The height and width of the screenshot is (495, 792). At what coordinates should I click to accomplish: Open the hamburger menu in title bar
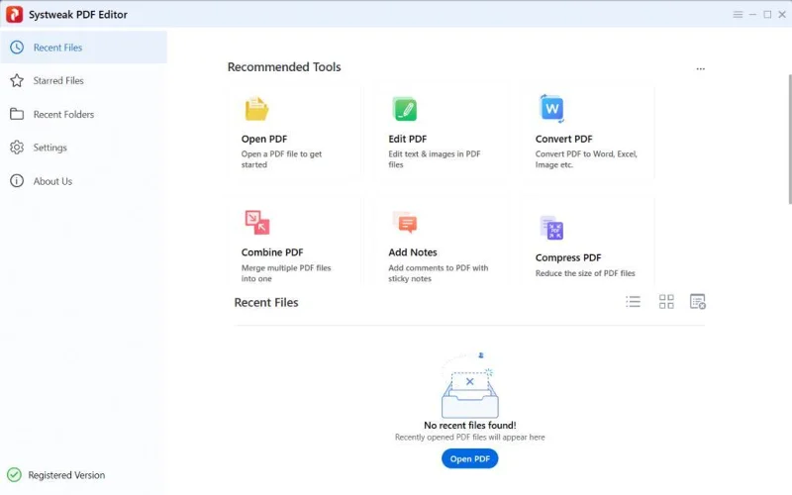(x=738, y=15)
